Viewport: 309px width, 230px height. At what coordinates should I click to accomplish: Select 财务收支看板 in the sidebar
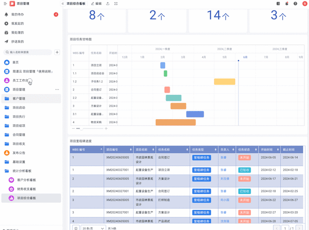(x=26, y=189)
